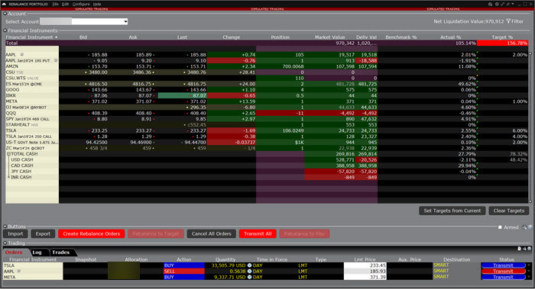The image size is (535, 289).
Task: Click the pin icon in title bar
Action: [508, 4]
